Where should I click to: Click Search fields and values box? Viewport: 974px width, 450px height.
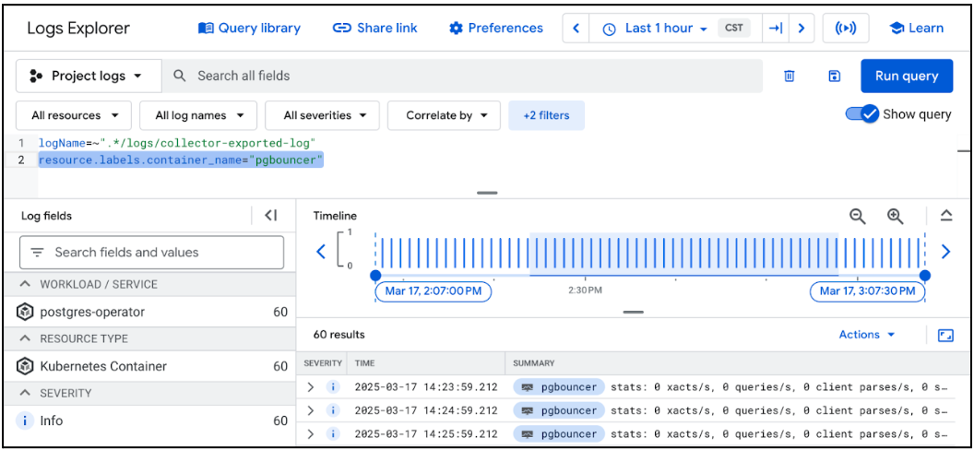pyautogui.click(x=151, y=253)
